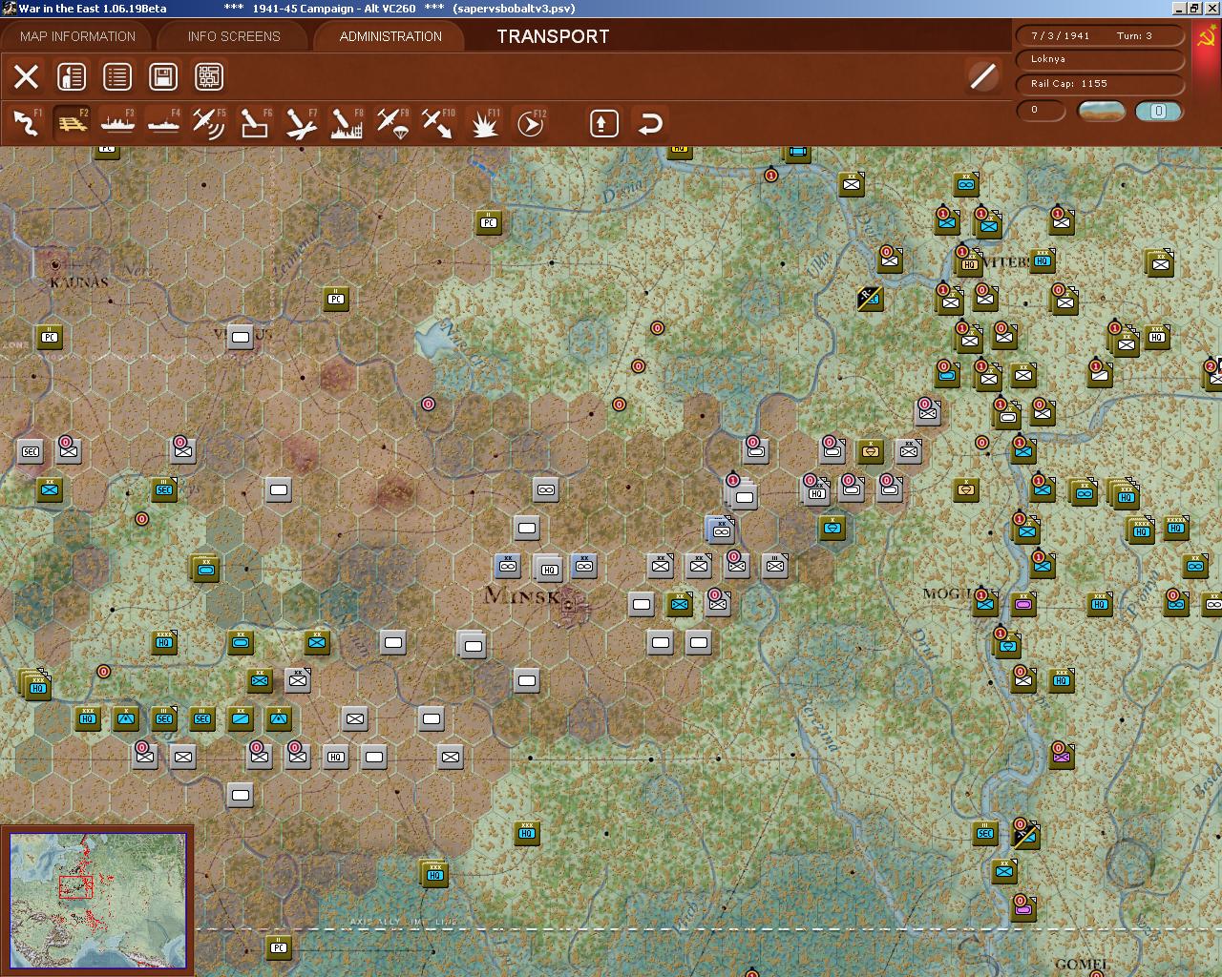The width and height of the screenshot is (1222, 977).
Task: Open the preferences sheet icon with figure
Action: pyautogui.click(x=72, y=76)
